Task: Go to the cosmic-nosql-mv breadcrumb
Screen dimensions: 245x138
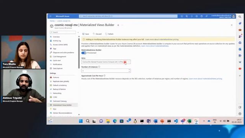Action: pos(64,21)
